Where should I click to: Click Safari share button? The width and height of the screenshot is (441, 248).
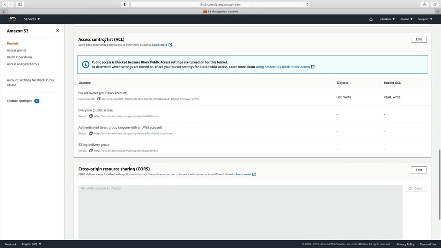point(424,4)
